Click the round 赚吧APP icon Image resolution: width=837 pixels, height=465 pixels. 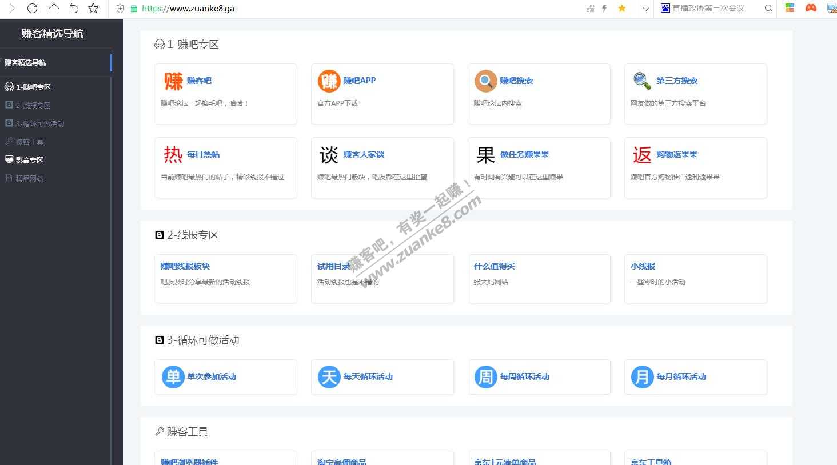click(329, 81)
